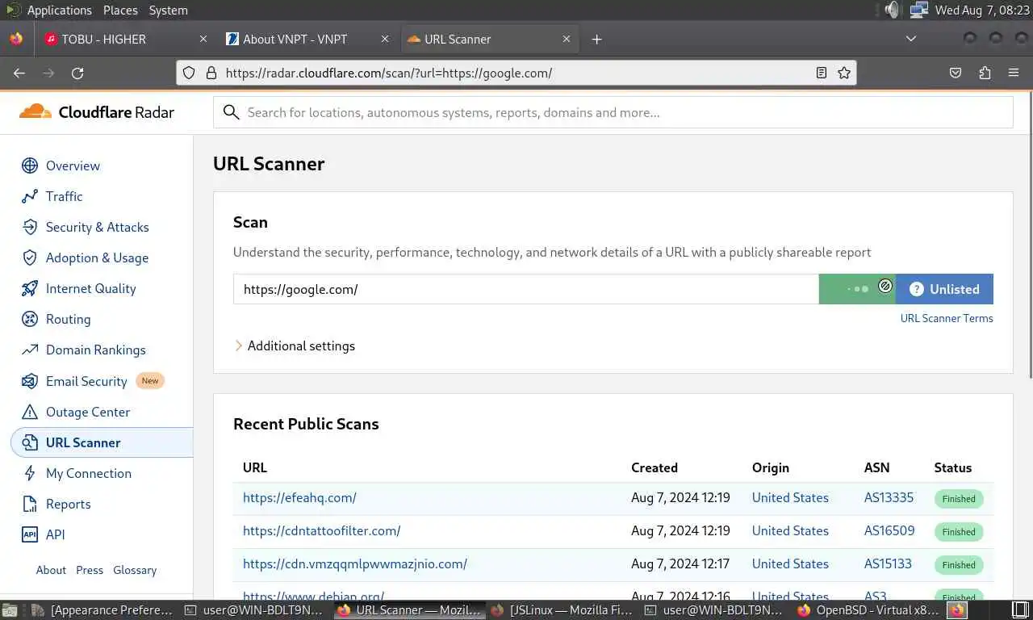Open Security & Attacks in sidebar
The image size is (1033, 620).
click(x=97, y=227)
